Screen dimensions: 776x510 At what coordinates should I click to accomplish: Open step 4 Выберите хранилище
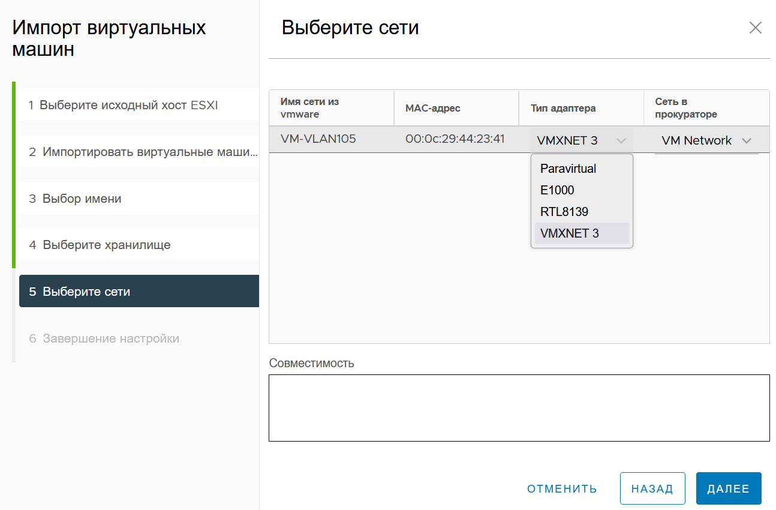[x=139, y=245]
